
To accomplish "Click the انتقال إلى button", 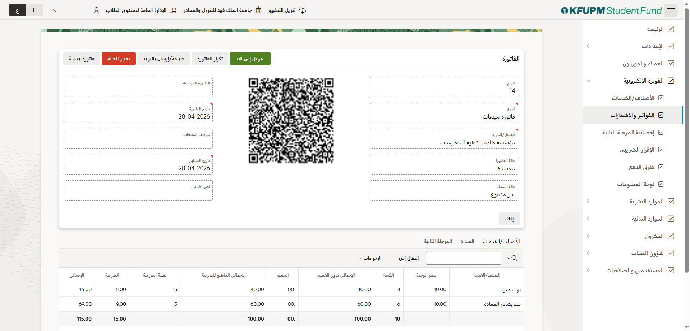I will click(x=409, y=258).
